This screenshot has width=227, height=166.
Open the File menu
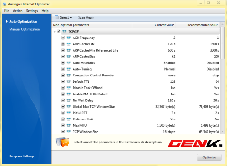click(x=6, y=11)
